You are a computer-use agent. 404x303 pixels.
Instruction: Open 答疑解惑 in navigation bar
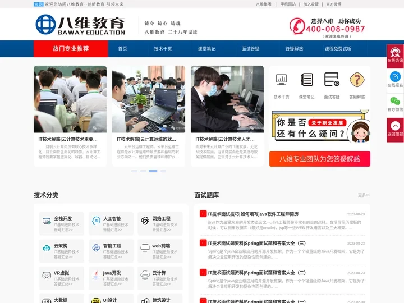pyautogui.click(x=294, y=48)
